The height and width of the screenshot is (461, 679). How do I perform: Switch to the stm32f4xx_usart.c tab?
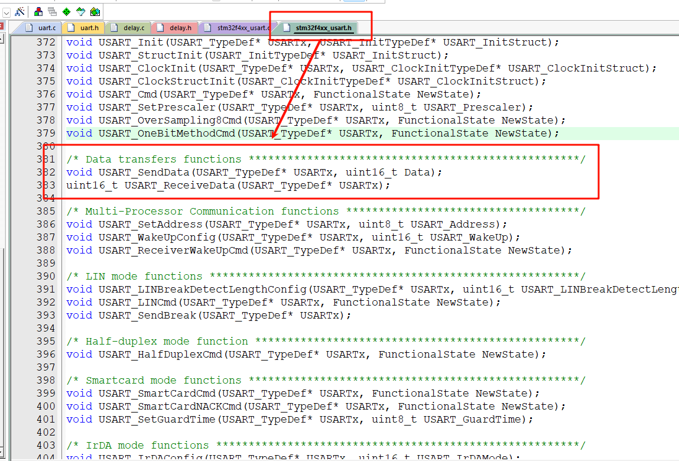[238, 28]
